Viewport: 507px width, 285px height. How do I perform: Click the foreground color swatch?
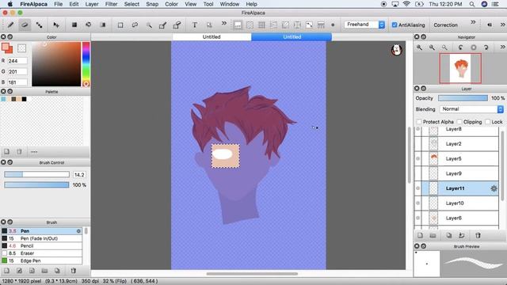(6, 47)
